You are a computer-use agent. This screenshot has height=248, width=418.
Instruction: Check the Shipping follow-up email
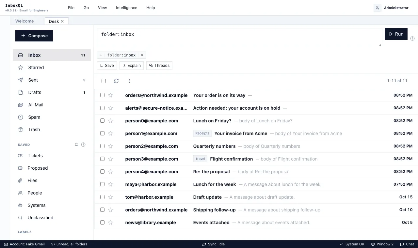[102, 209]
